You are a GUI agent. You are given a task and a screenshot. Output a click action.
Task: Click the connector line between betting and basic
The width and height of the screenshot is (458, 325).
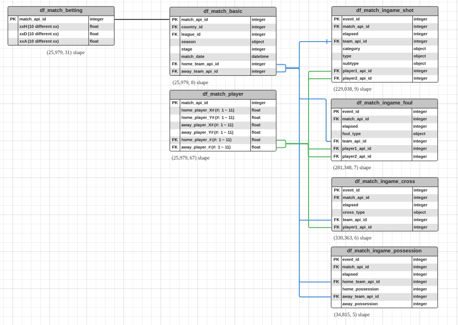[x=142, y=19]
